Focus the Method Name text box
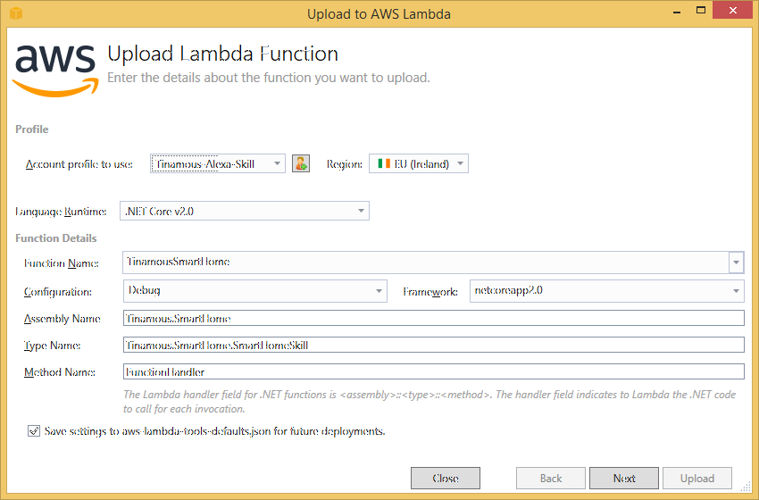This screenshot has width=759, height=500. click(433, 371)
